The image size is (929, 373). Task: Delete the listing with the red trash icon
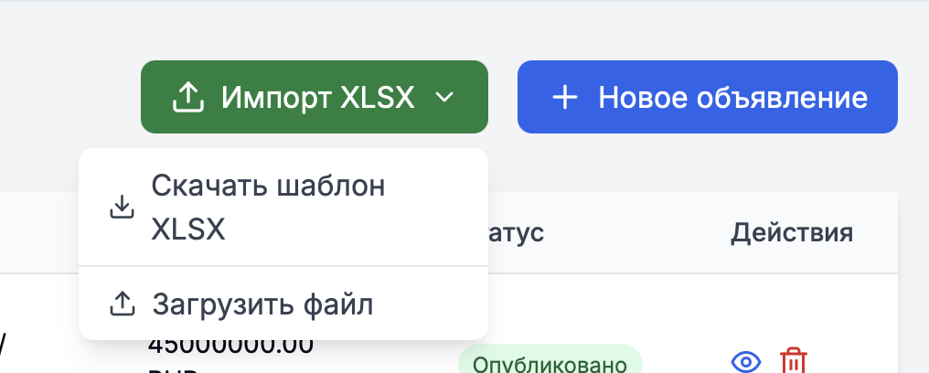pyautogui.click(x=793, y=361)
